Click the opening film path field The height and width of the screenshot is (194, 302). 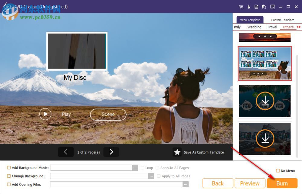tap(117, 184)
